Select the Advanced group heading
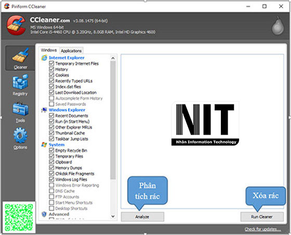The height and width of the screenshot is (235, 291). (59, 214)
